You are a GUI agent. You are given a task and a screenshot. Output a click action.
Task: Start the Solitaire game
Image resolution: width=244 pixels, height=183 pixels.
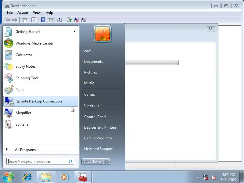pos(41,124)
